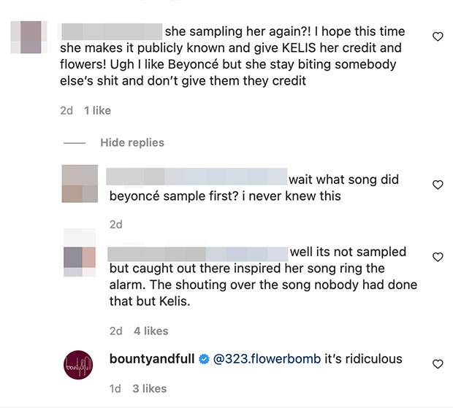Like the 'wait what song' reply
Image resolution: width=453 pixels, height=408 pixels.
(438, 185)
